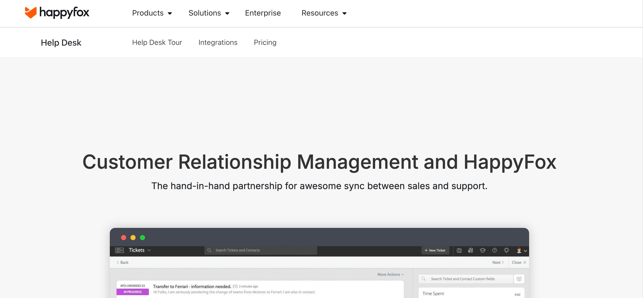
Task: Open the Integrations tab
Action: (x=218, y=42)
